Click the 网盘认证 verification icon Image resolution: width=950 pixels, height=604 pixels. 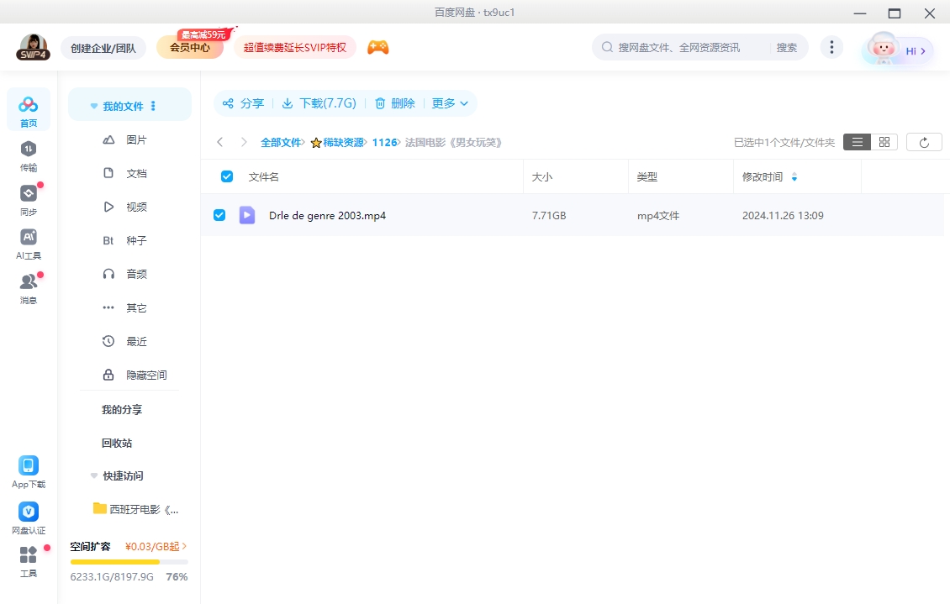pos(29,512)
